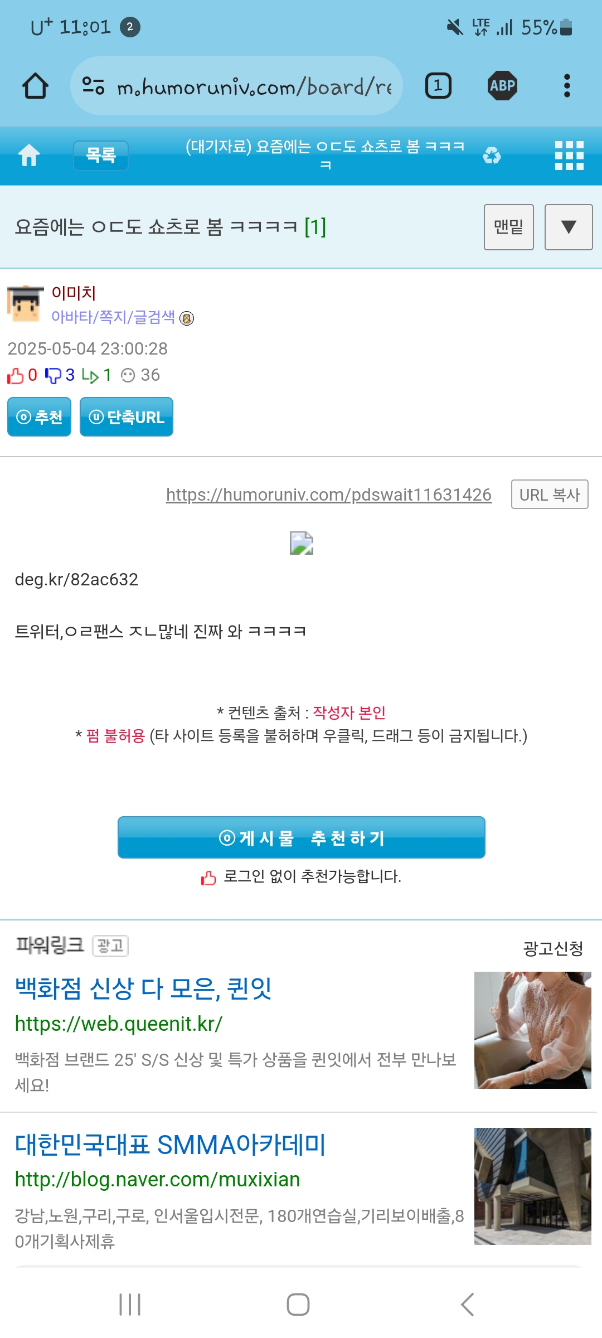602x1338 pixels.
Task: Tap the browser home icon
Action: (x=35, y=86)
